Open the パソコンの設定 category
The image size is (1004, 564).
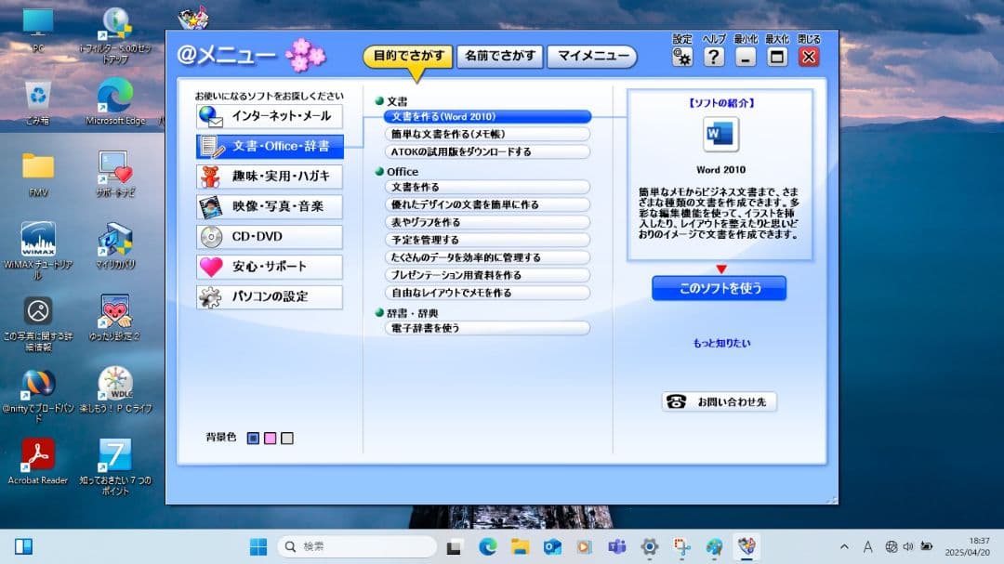coord(268,296)
